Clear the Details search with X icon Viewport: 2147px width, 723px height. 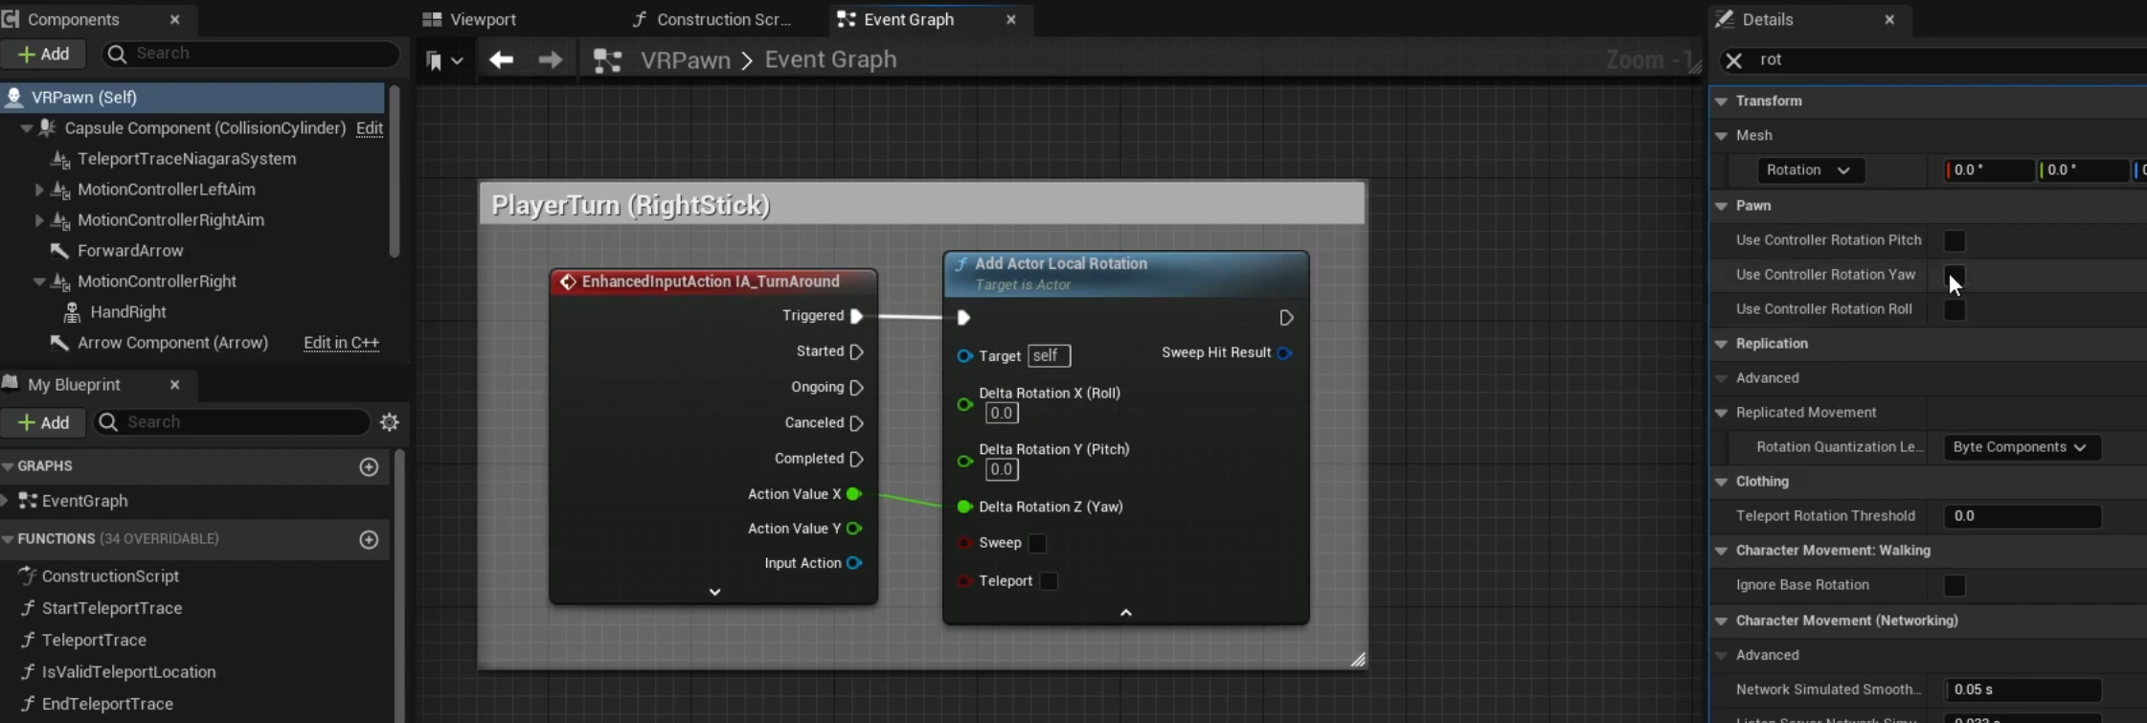click(x=1733, y=60)
